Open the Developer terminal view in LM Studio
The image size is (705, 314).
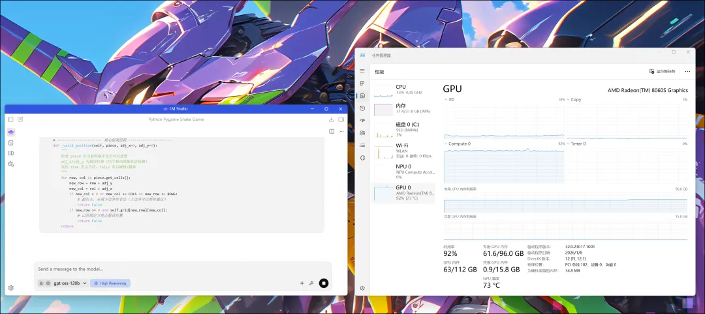[x=11, y=142]
